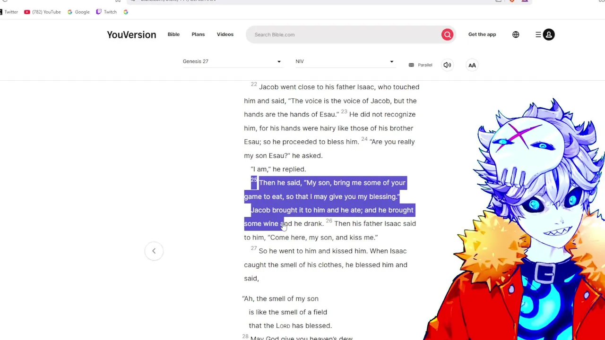
Task: Open the language globe icon
Action: [x=516, y=34]
